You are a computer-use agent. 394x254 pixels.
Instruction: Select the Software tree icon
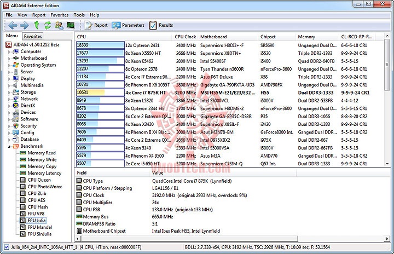(x=16, y=119)
